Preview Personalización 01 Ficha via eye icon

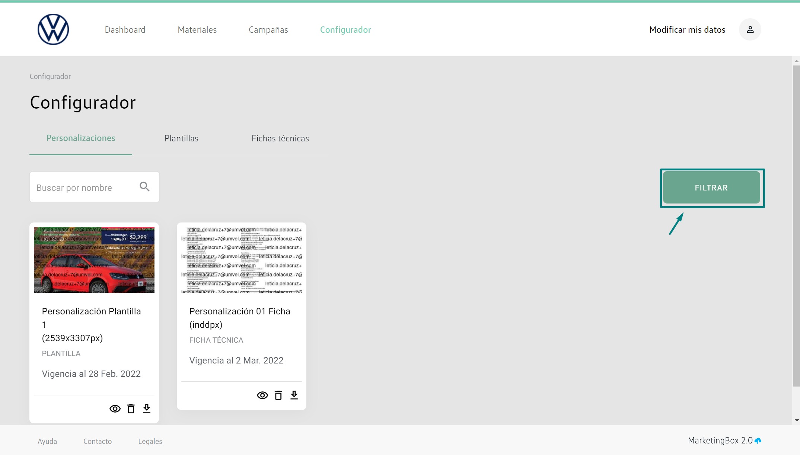tap(262, 395)
